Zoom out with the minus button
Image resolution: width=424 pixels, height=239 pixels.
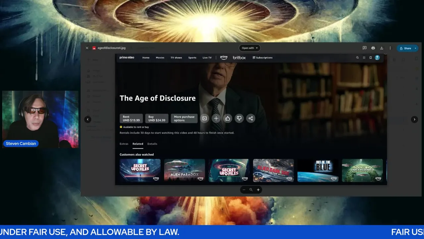[244, 190]
